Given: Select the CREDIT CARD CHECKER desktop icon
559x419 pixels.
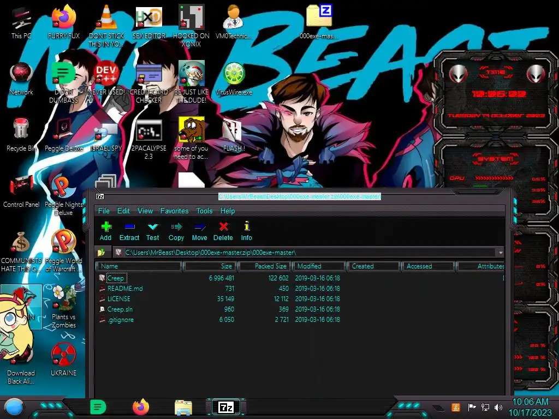Looking at the screenshot, I should [148, 83].
